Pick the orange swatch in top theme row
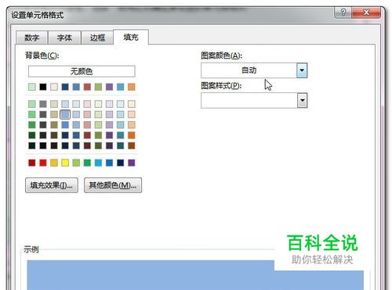Viewport: 392px width, 290px height. click(132, 87)
